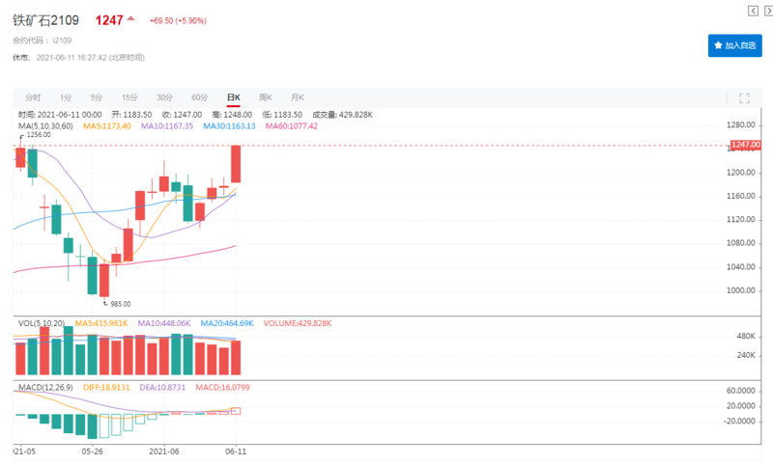Select the 60分 interval tab

[x=199, y=97]
